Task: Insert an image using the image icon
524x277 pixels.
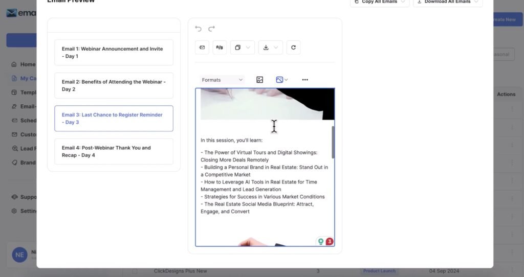Action: click(259, 80)
